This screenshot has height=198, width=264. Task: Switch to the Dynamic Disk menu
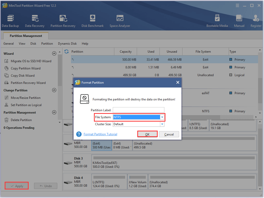(67, 44)
